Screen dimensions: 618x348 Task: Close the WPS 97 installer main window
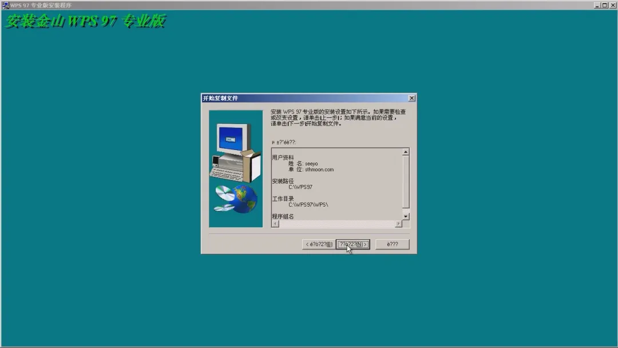[x=613, y=5]
